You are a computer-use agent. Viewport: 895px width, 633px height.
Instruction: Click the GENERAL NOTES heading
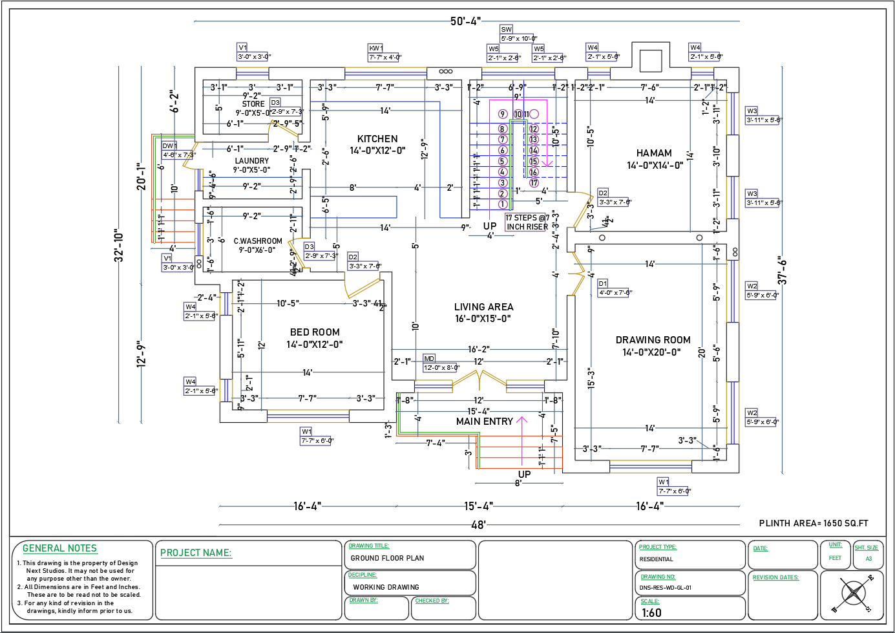point(59,548)
